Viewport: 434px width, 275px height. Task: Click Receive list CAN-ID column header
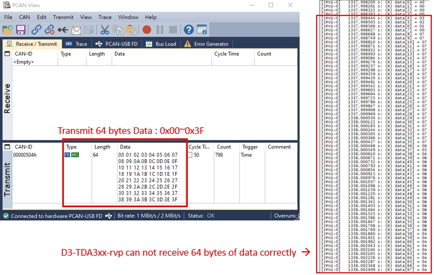pos(35,53)
